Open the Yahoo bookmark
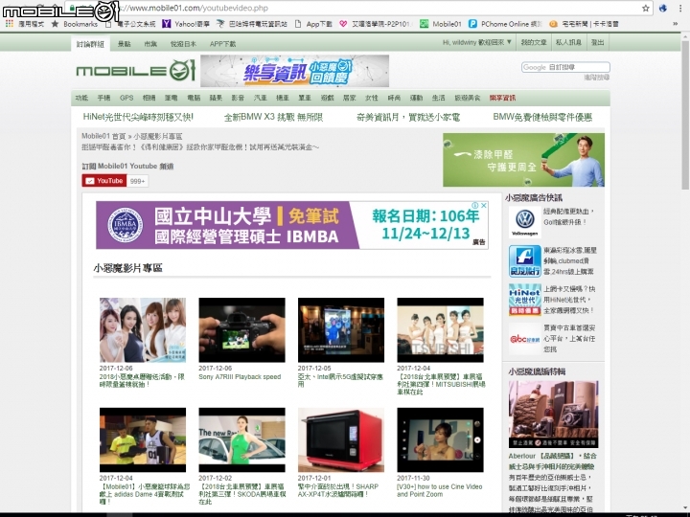The width and height of the screenshot is (690, 517). (x=186, y=24)
